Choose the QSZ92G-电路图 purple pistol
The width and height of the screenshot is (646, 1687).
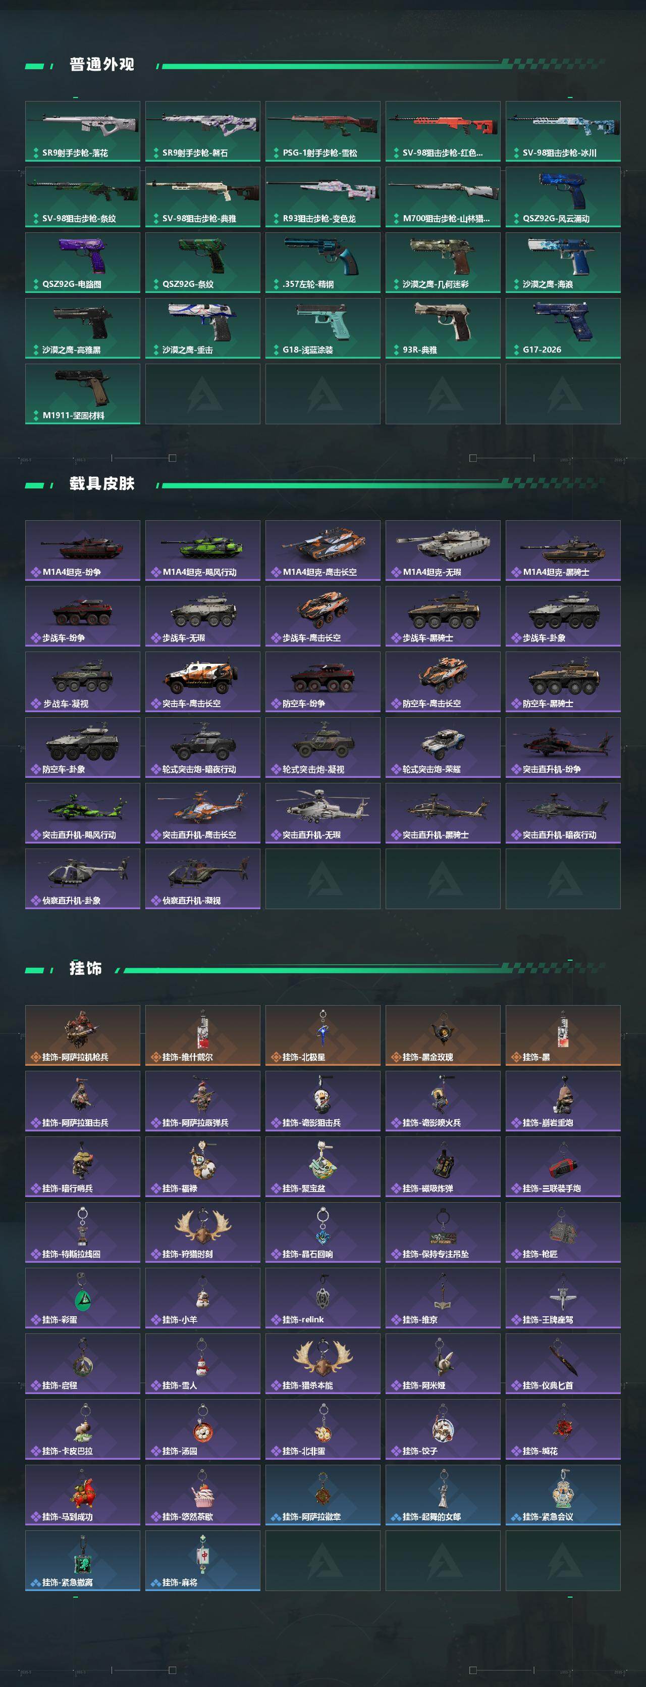[x=82, y=263]
